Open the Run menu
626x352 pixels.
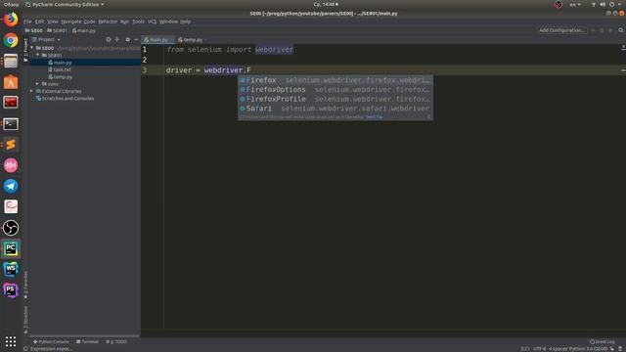tap(124, 22)
